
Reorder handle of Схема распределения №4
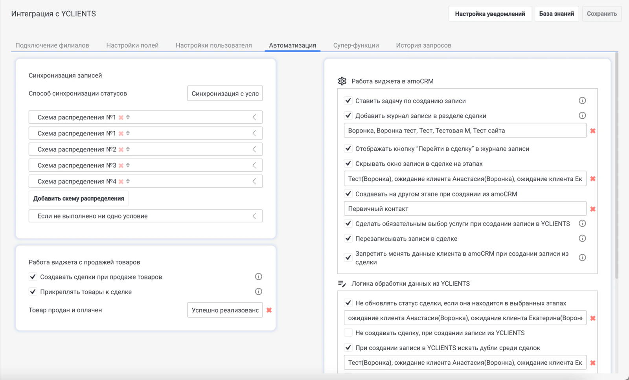pos(128,181)
